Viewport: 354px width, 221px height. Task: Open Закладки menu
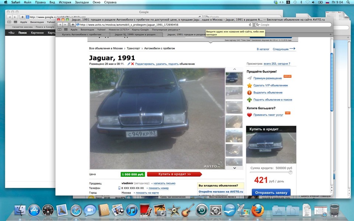(82, 2)
